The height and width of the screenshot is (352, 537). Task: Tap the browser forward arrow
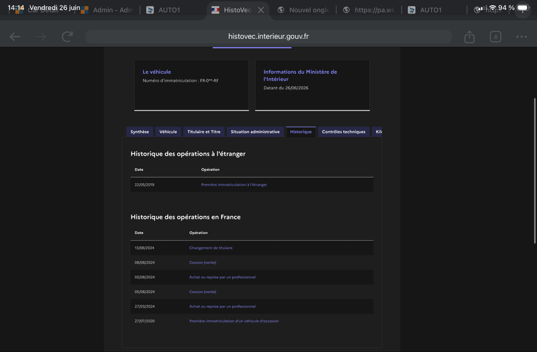pos(41,37)
